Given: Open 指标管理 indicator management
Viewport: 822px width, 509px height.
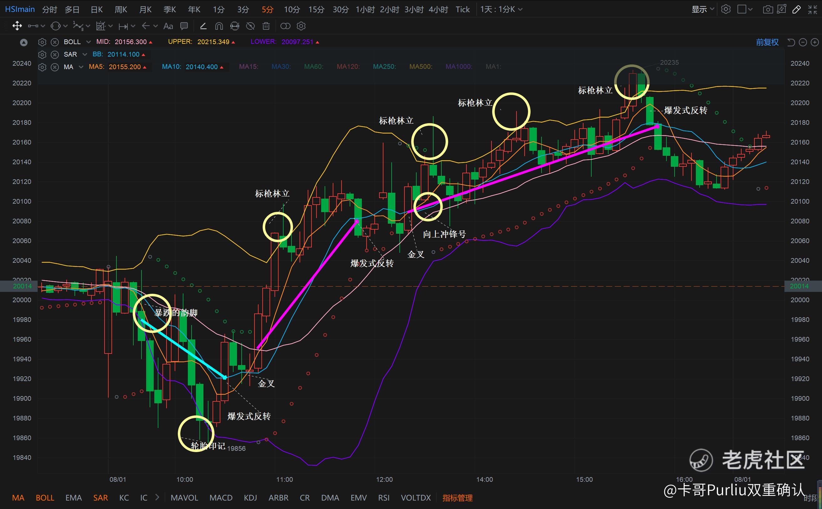Looking at the screenshot, I should point(457,497).
